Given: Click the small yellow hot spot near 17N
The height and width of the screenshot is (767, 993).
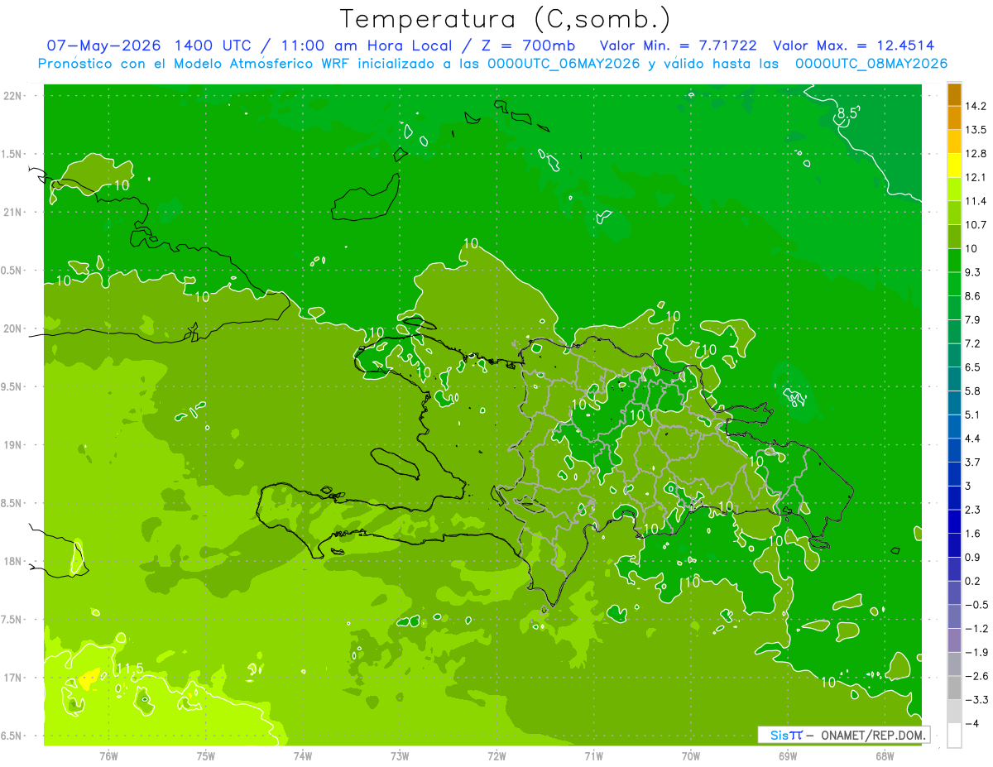Looking at the screenshot, I should [x=89, y=680].
